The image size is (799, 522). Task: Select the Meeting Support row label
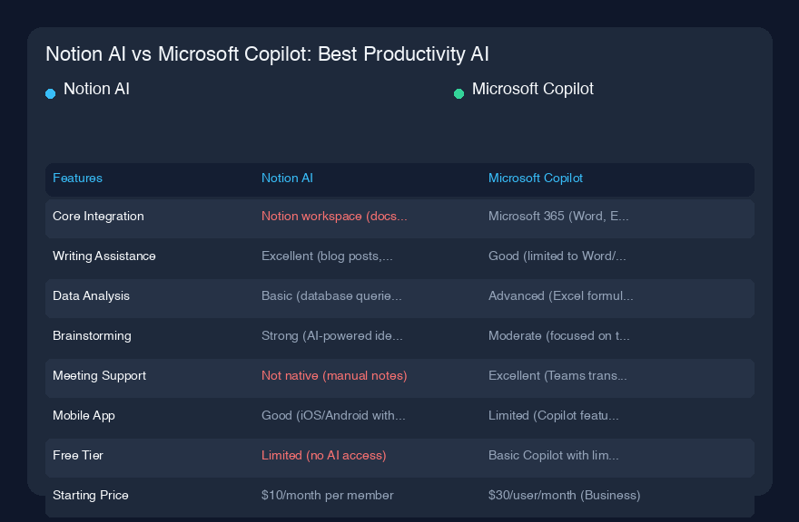[99, 375]
